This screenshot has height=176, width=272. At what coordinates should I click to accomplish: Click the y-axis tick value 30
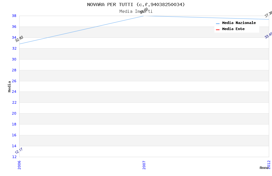click(14, 59)
